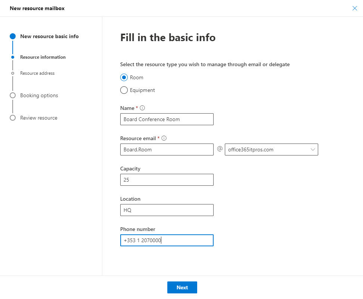Go to the Resource address sub-step

pyautogui.click(x=37, y=73)
